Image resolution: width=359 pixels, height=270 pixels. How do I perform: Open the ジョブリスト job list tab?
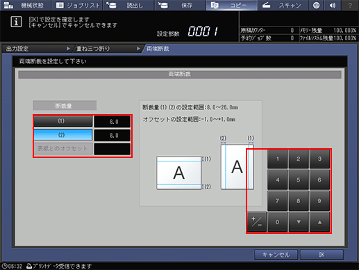click(x=77, y=5)
